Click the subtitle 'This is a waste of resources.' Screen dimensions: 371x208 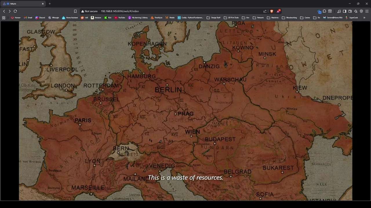point(185,178)
